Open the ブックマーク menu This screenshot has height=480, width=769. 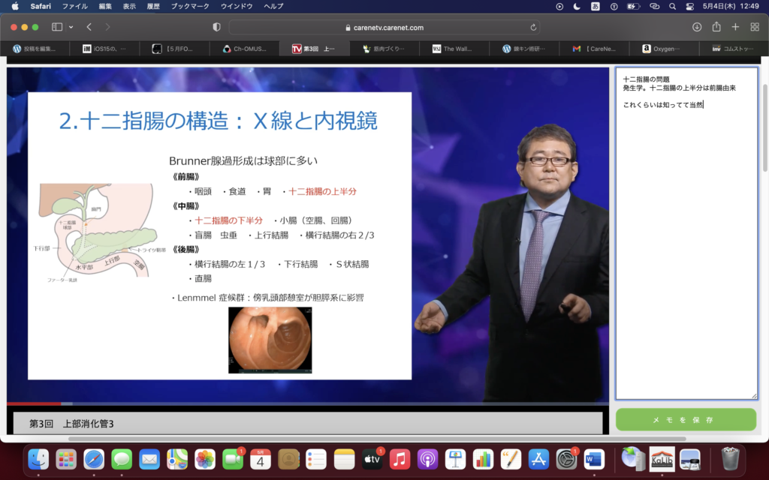coord(190,6)
